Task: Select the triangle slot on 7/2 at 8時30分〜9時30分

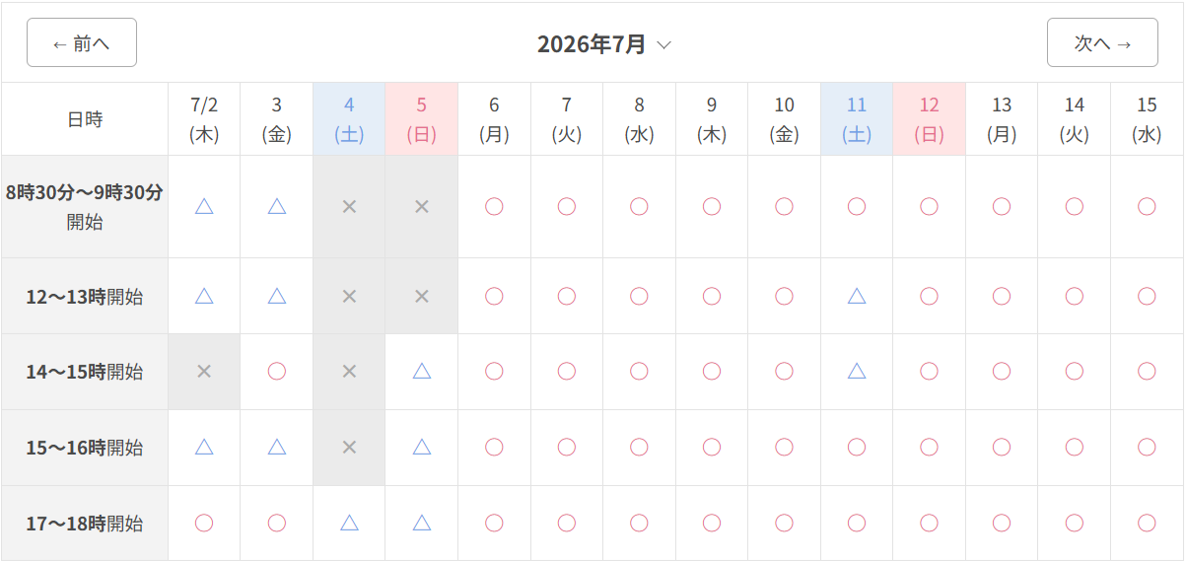Action: [x=204, y=206]
